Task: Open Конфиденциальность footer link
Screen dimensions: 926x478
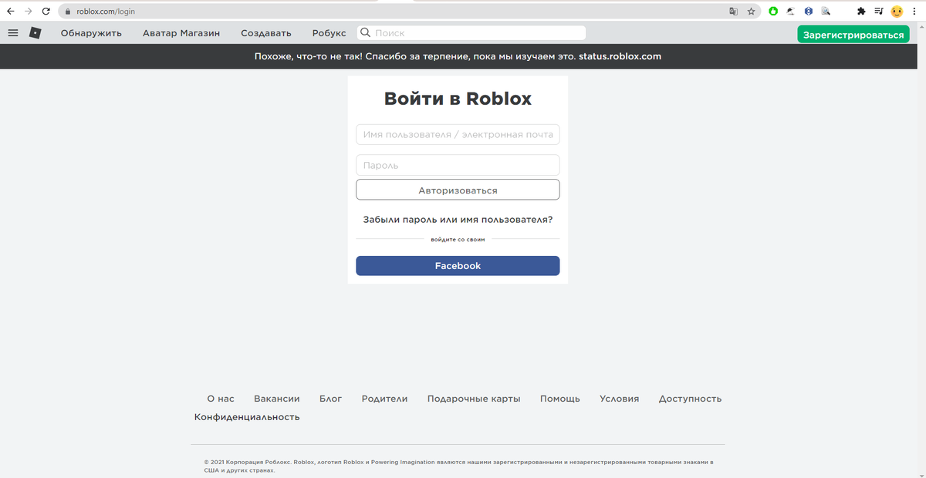Action: (247, 417)
